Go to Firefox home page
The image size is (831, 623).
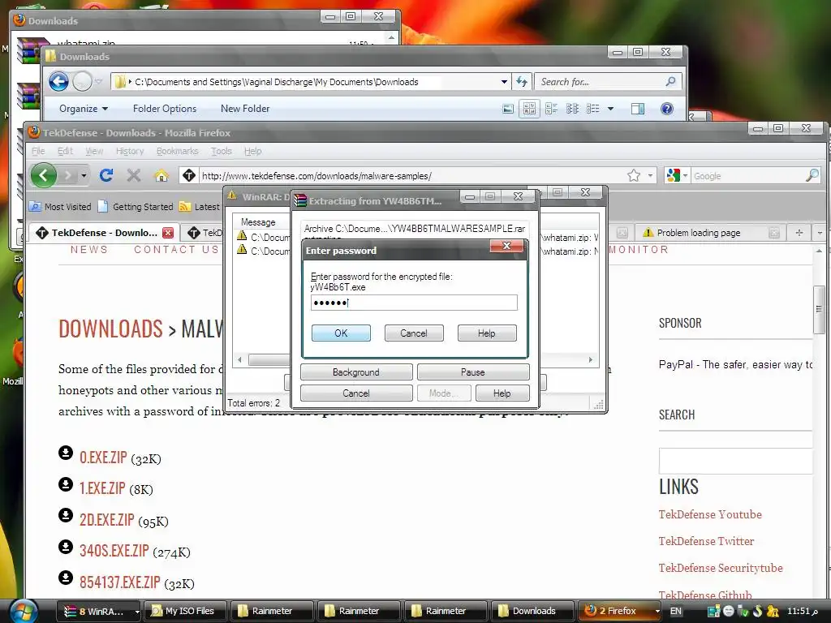pos(161,175)
